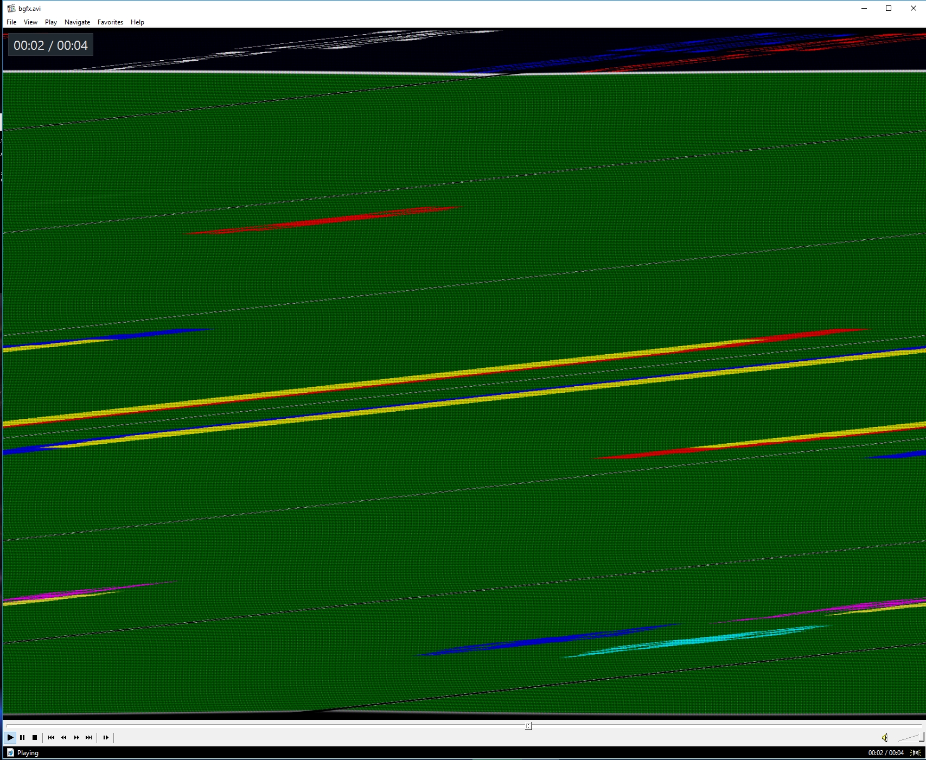This screenshot has height=760, width=926.
Task: Open the Play menu
Action: [51, 22]
